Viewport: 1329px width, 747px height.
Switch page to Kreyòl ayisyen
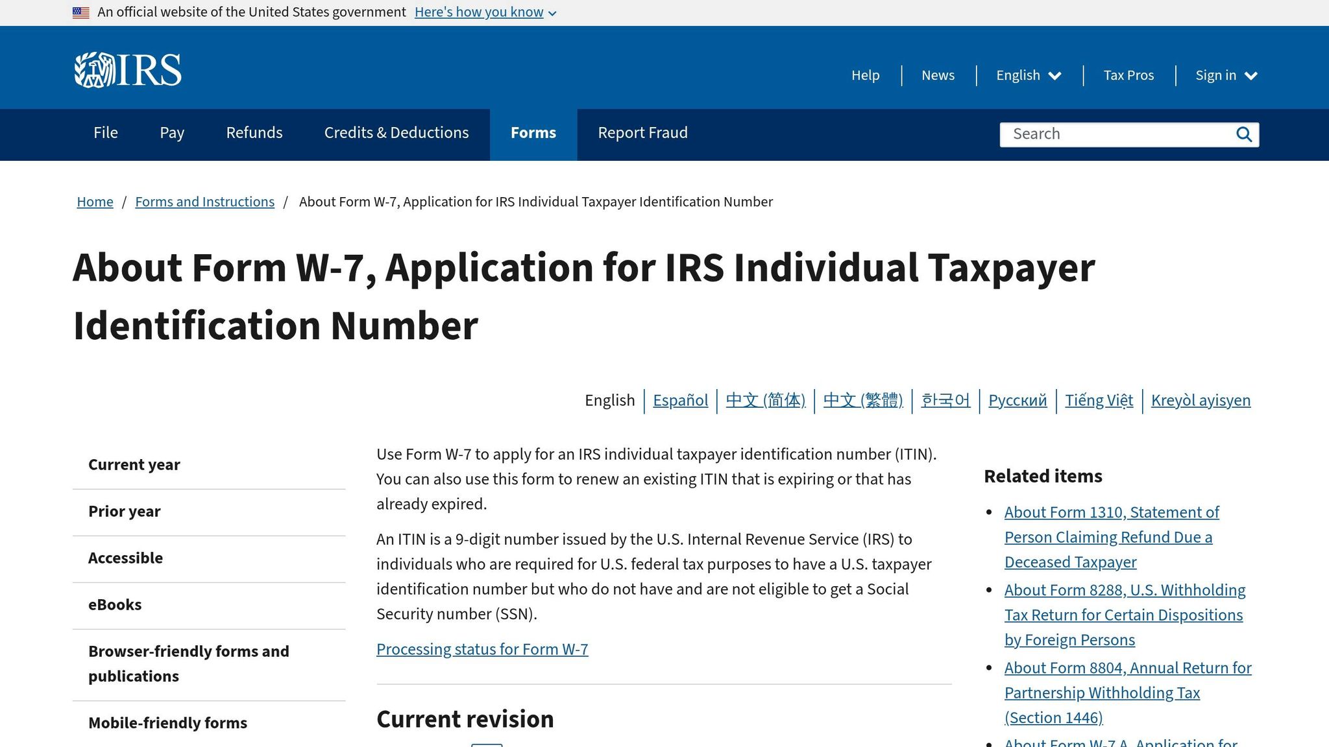1201,400
